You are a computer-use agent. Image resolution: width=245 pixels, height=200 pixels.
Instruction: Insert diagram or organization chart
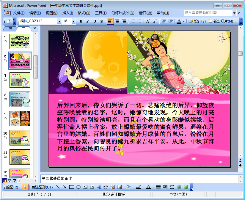(106, 187)
